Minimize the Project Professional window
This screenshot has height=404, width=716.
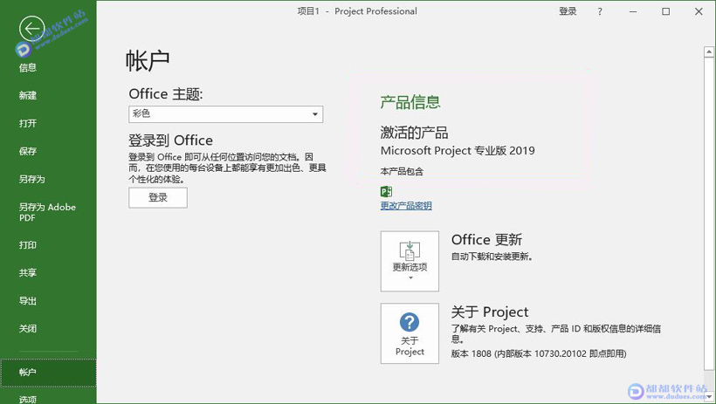pyautogui.click(x=633, y=11)
